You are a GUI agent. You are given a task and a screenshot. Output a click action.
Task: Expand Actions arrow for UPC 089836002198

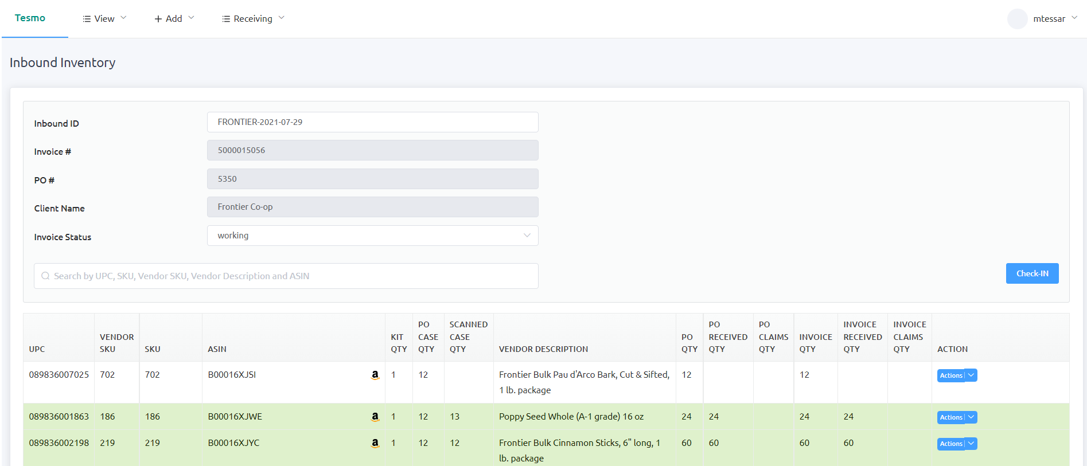[x=971, y=444]
